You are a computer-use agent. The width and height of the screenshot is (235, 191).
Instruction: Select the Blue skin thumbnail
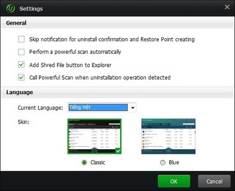168,136
